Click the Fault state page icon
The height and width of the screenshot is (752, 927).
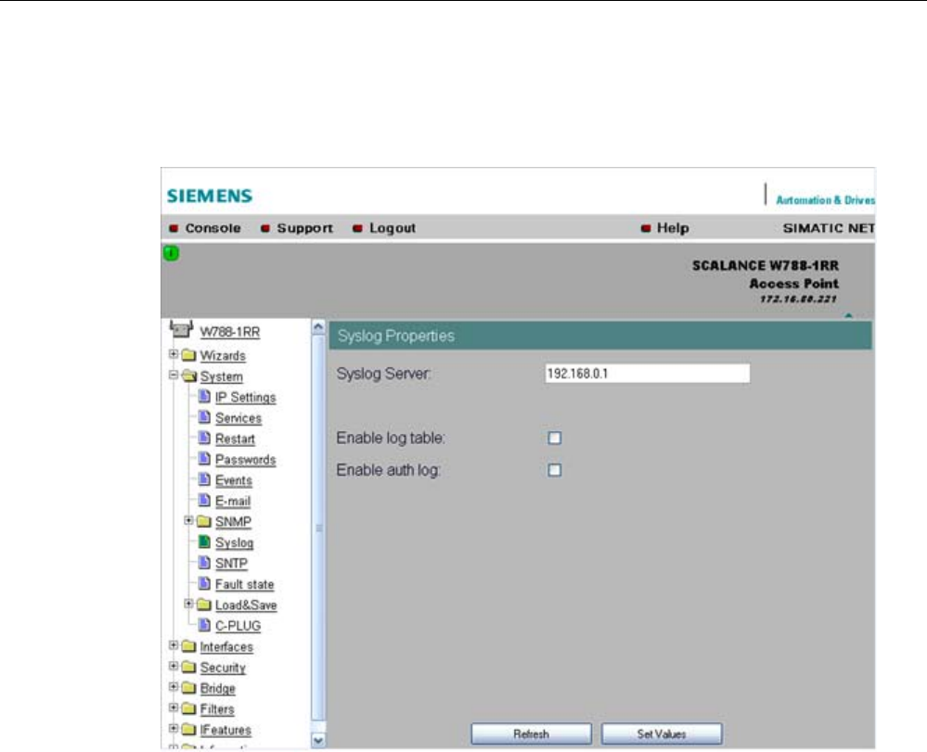click(x=204, y=583)
